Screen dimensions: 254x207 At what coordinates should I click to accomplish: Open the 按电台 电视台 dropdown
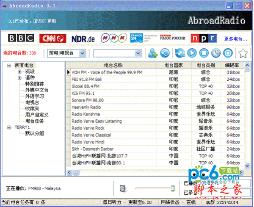point(82,53)
